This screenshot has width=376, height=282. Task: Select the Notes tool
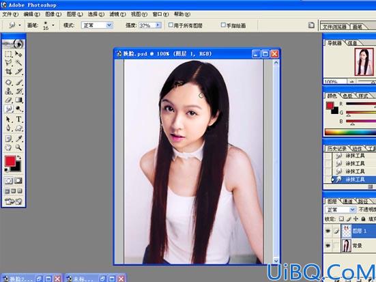9,139
